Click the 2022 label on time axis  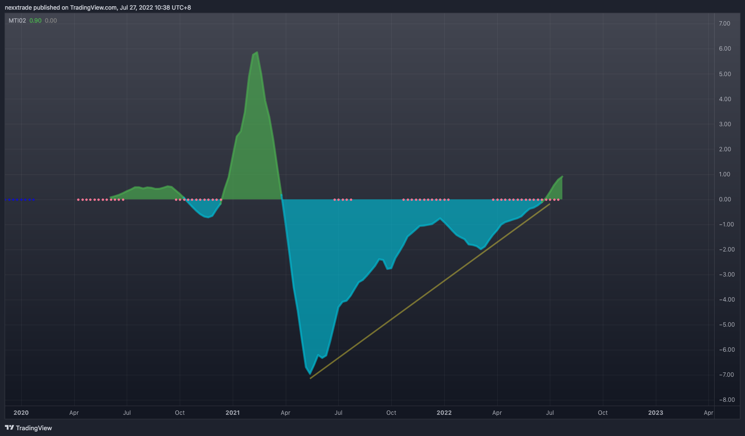click(444, 413)
